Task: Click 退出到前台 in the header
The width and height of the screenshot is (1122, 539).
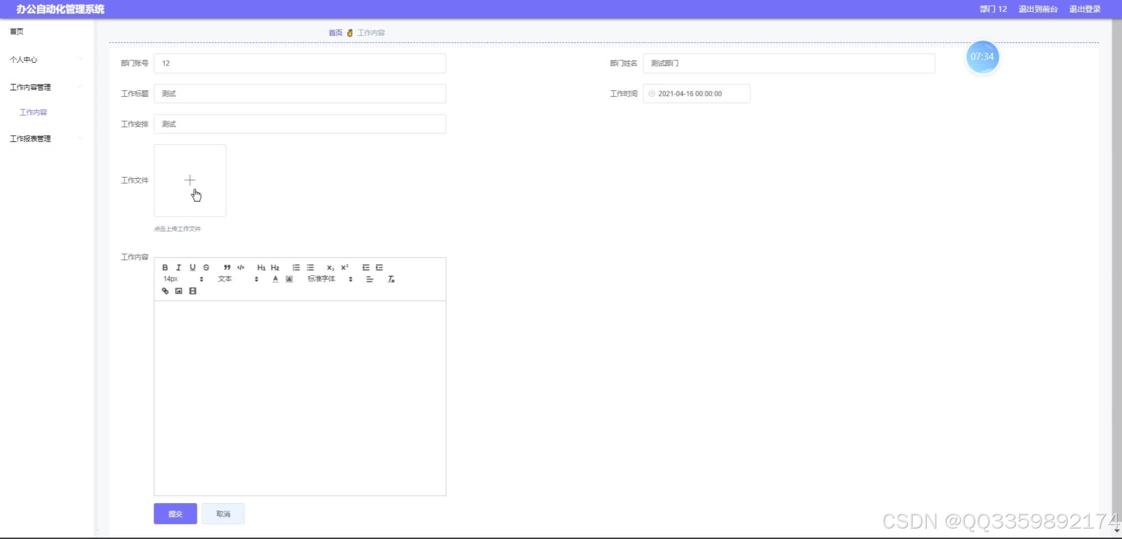Action: pos(1038,9)
